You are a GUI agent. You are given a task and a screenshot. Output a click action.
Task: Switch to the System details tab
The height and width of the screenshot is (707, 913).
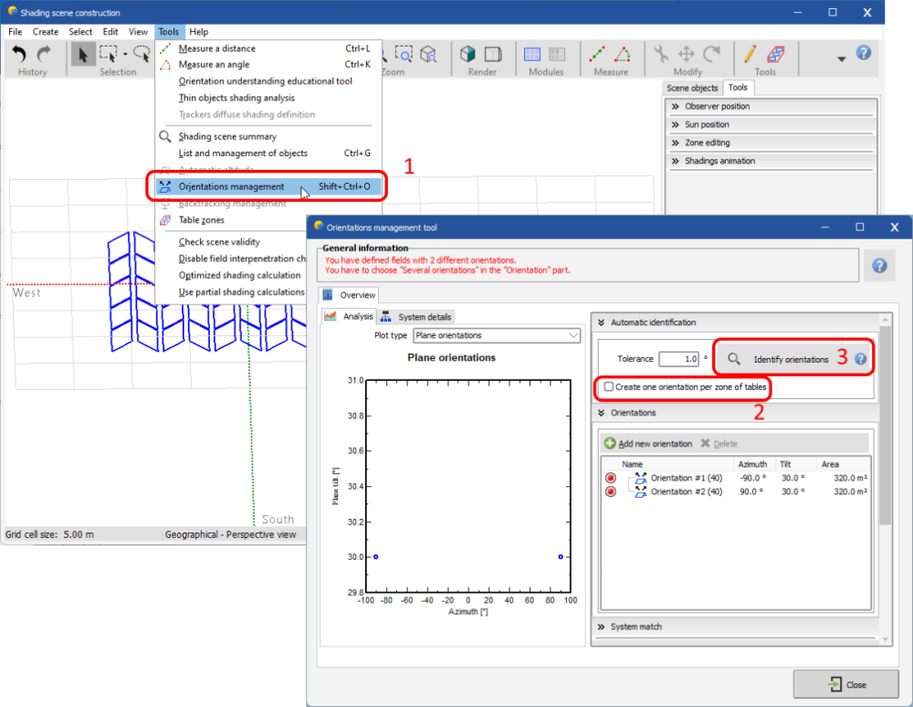[x=416, y=317]
